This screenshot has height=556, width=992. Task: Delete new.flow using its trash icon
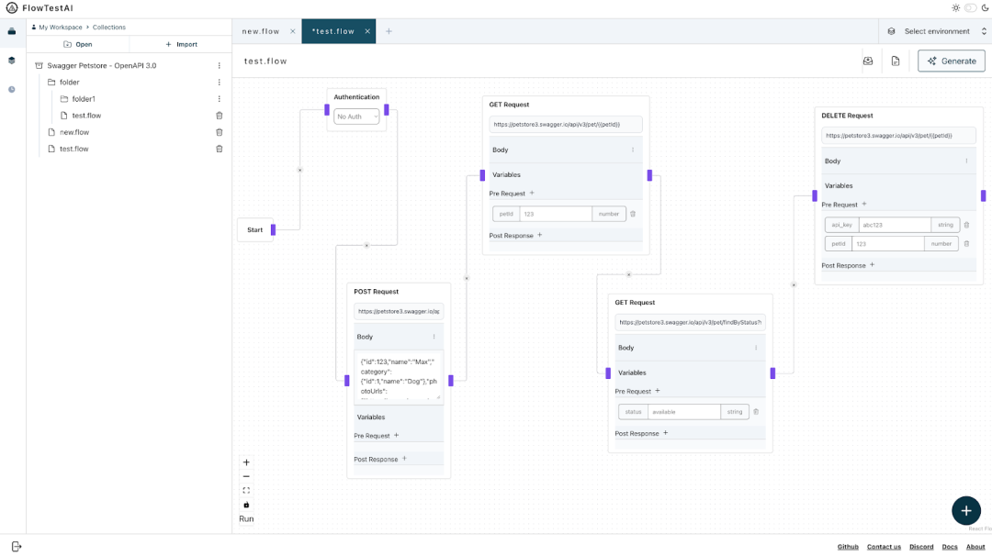pos(219,132)
